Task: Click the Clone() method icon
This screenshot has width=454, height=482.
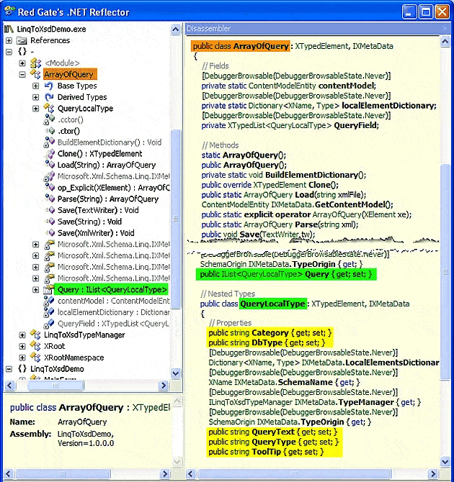Action: click(50, 154)
